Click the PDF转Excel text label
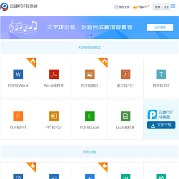The image size is (179, 179). [x=89, y=127]
